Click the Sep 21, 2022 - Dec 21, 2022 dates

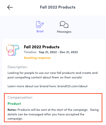[x=58, y=52]
